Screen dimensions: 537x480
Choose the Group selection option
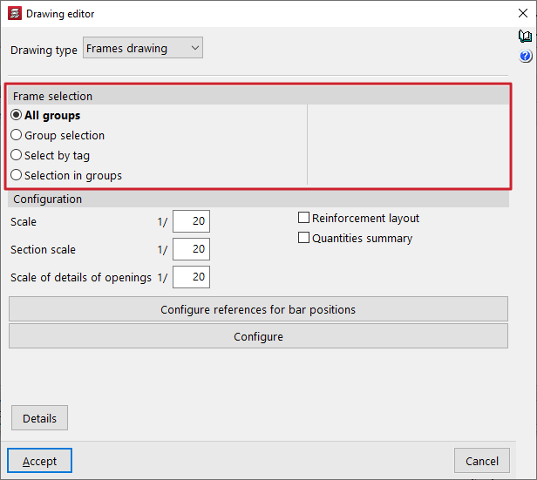17,135
